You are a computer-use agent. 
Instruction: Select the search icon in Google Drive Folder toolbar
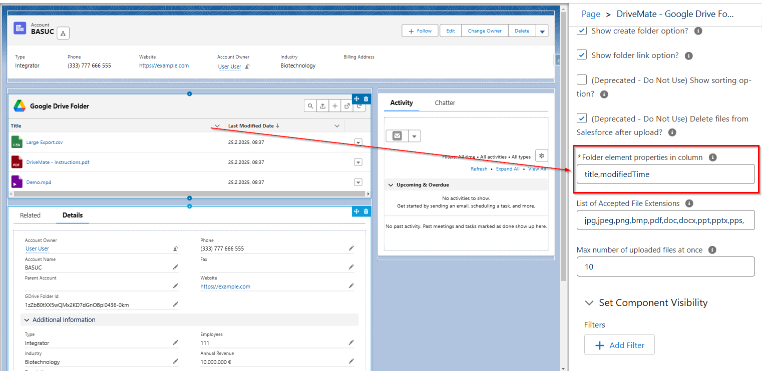pos(310,105)
